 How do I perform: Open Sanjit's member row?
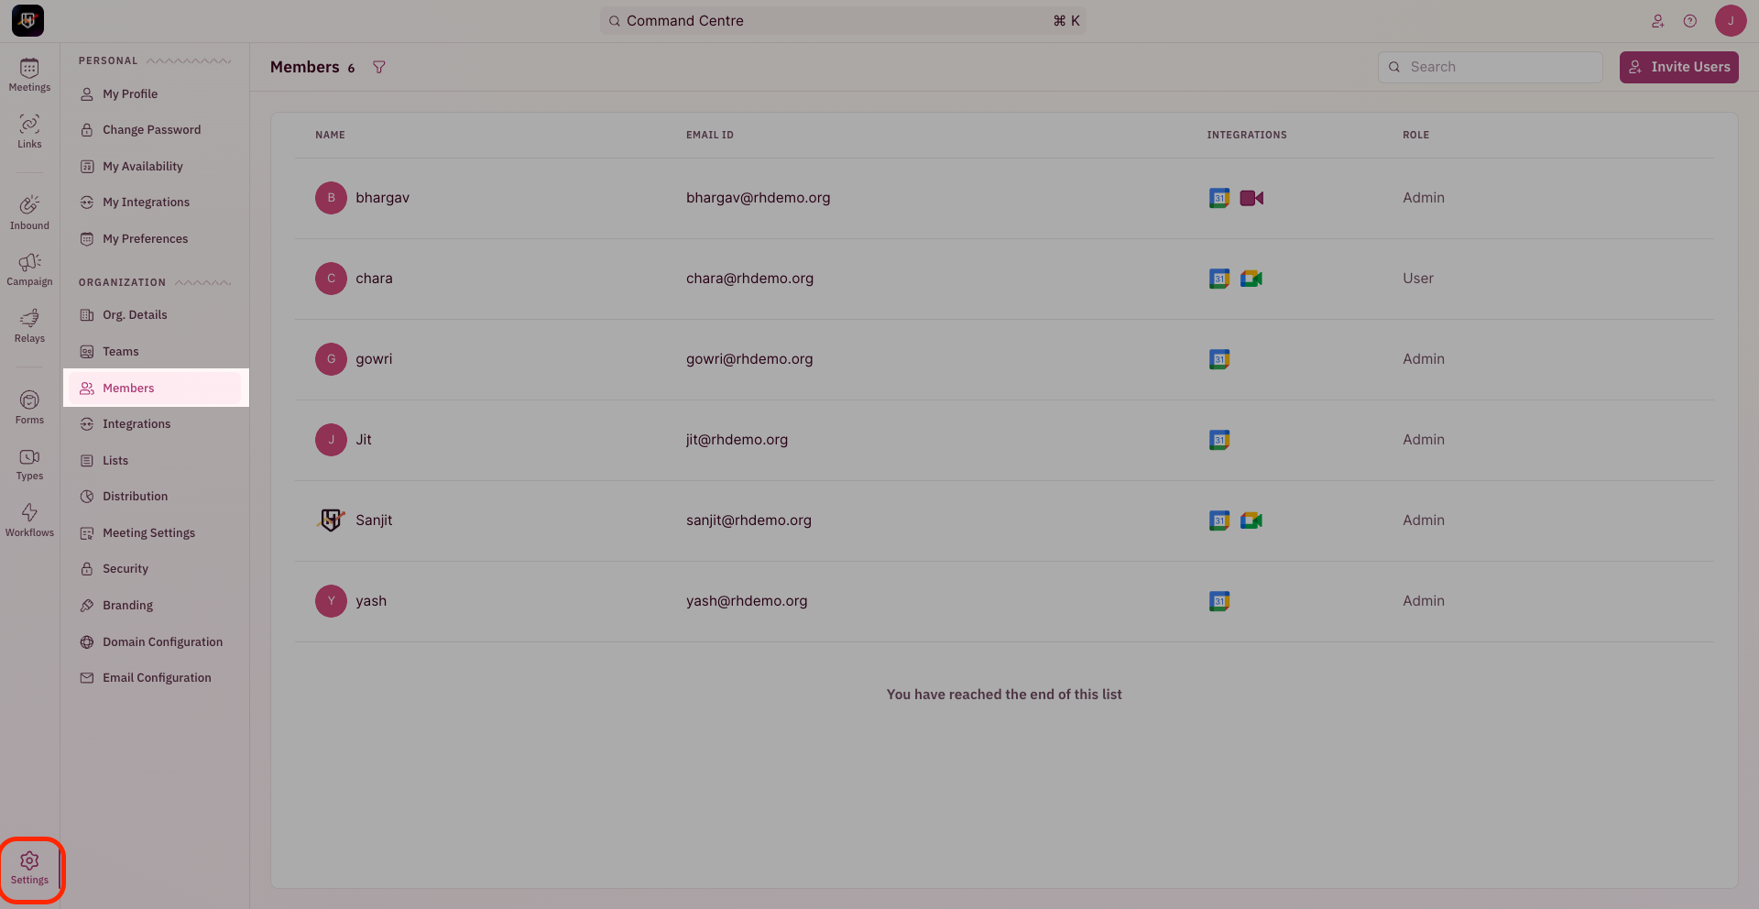1004,520
